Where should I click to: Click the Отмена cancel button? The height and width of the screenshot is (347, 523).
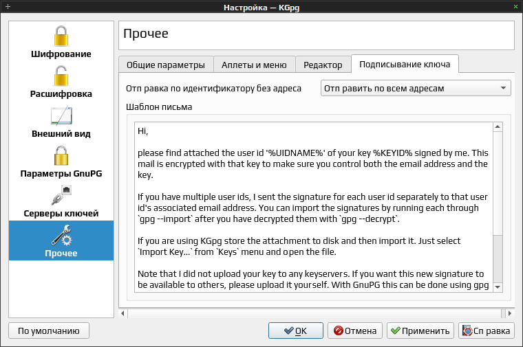point(355,331)
